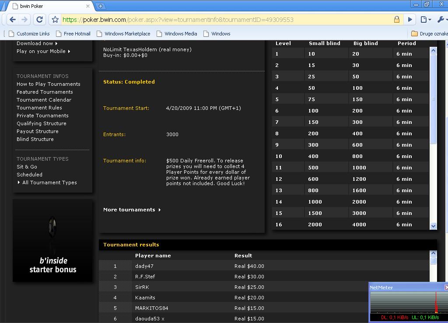
Task: Click the NetMeter traffic graph
Action: click(409, 302)
